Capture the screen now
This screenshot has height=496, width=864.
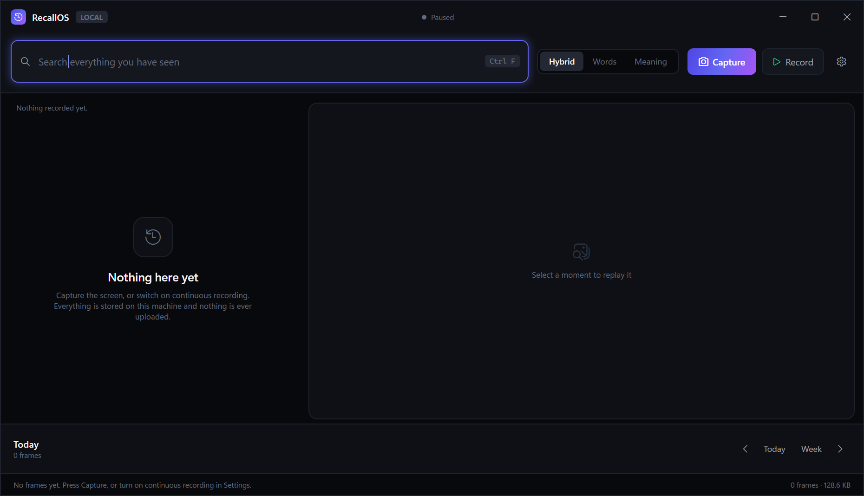(721, 61)
